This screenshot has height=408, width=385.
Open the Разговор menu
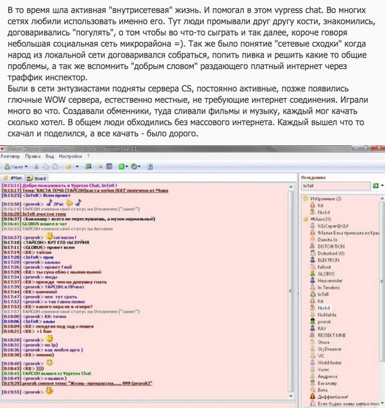[x=10, y=157]
